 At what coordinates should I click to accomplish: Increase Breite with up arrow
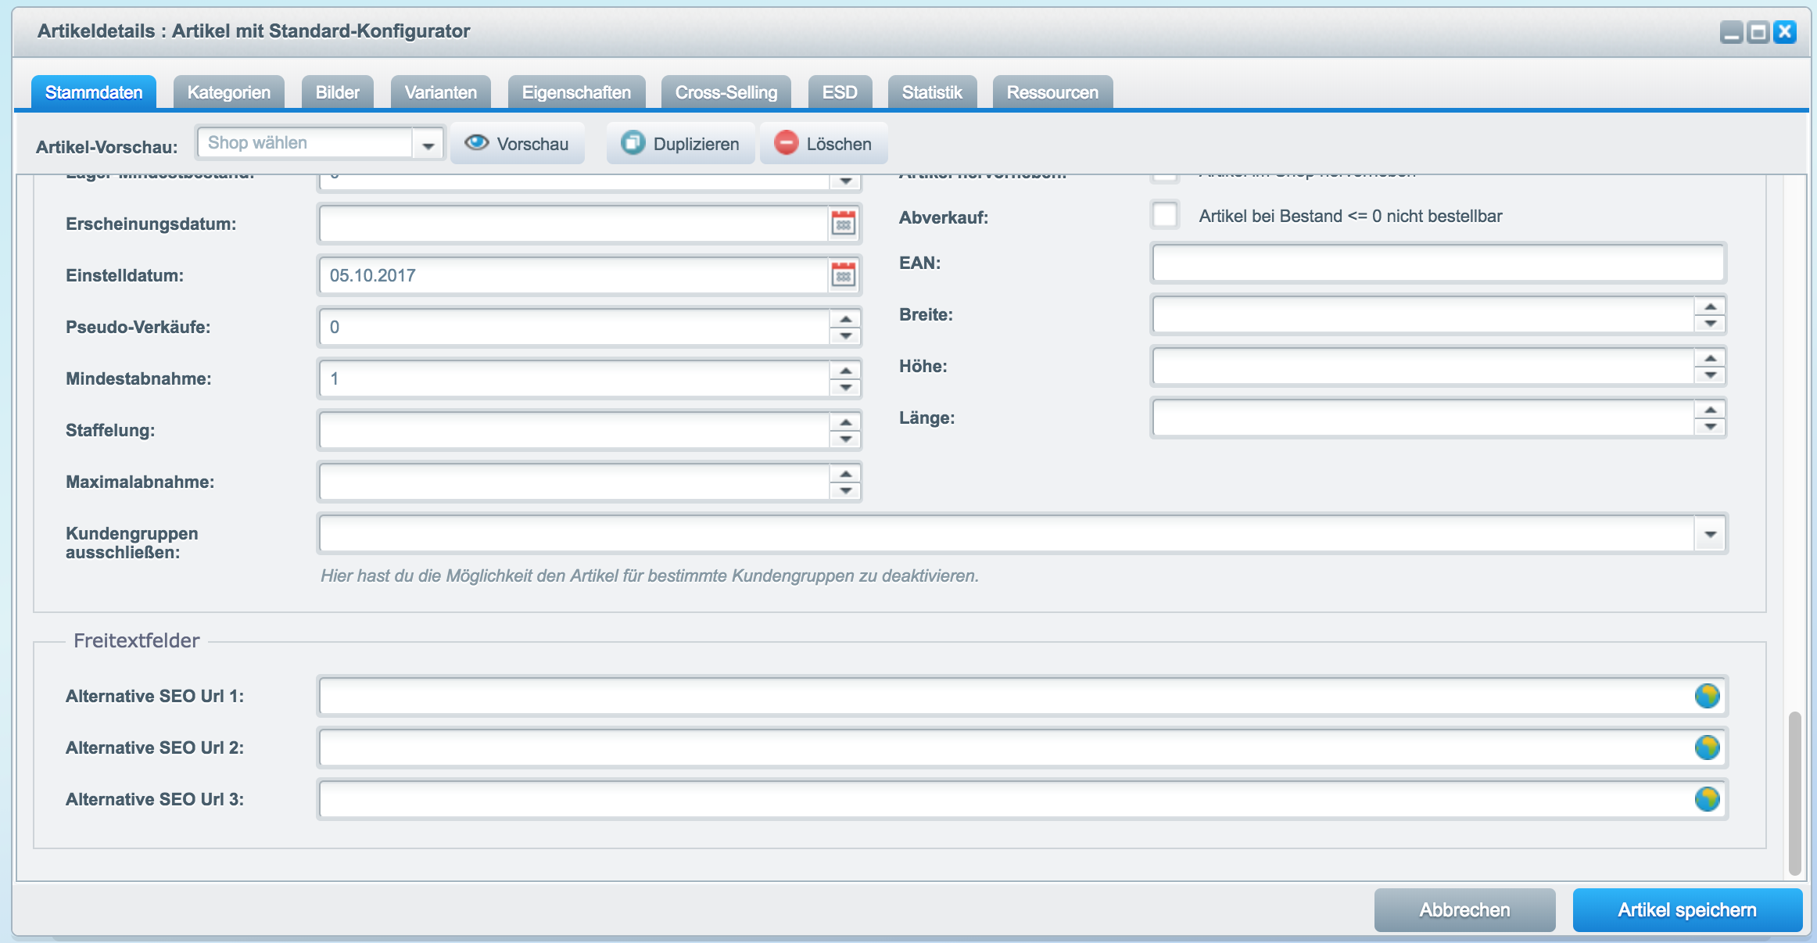pos(1711,307)
